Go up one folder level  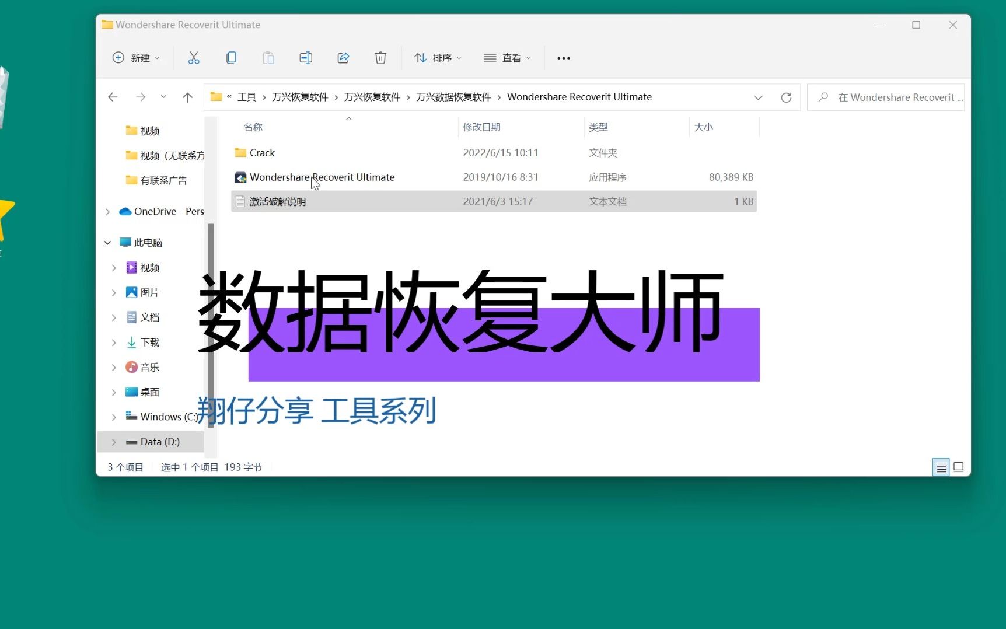tap(187, 97)
